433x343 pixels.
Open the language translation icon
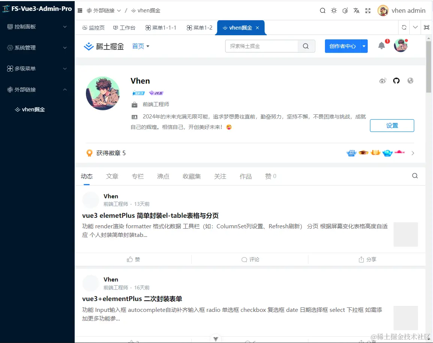click(x=356, y=10)
